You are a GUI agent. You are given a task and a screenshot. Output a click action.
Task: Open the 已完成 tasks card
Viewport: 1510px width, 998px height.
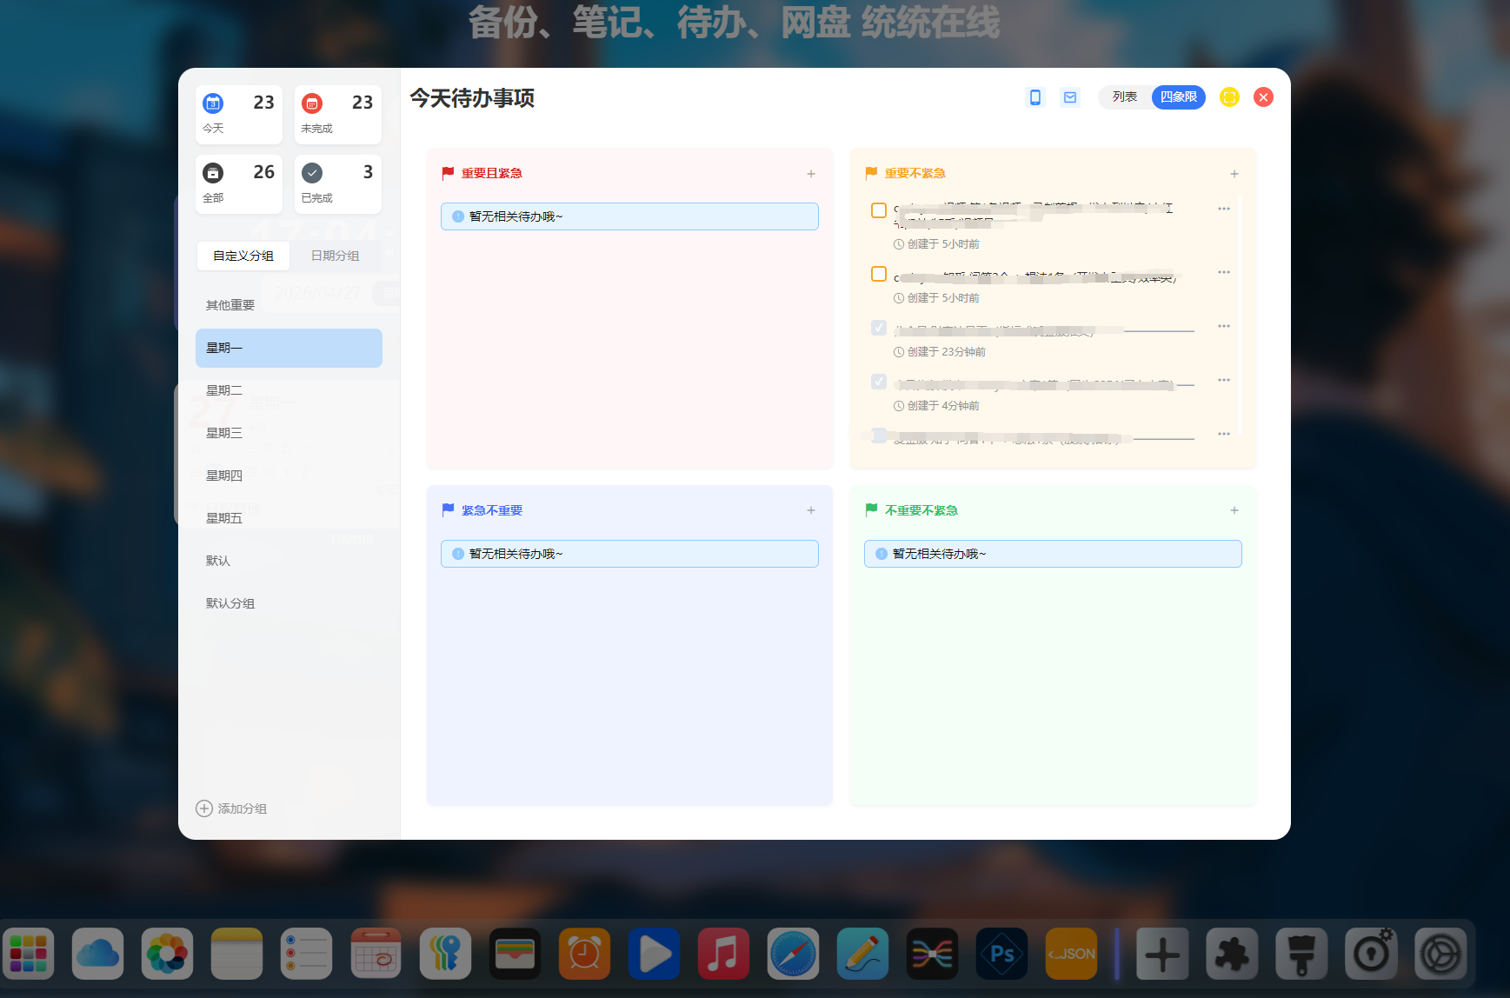(337, 184)
